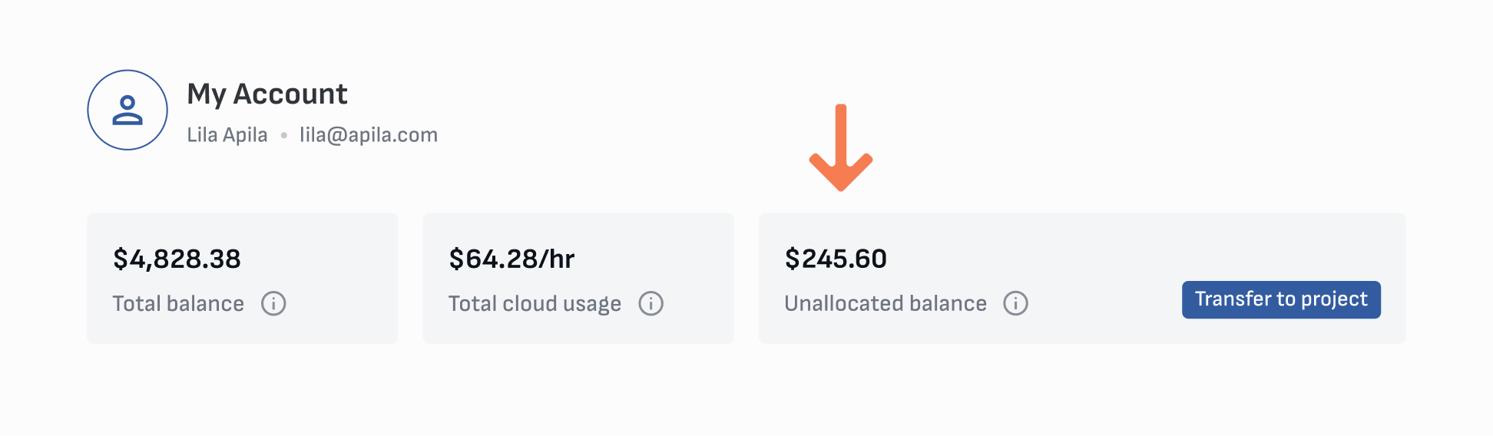
Task: Click the dot separator between name and email
Action: (283, 135)
